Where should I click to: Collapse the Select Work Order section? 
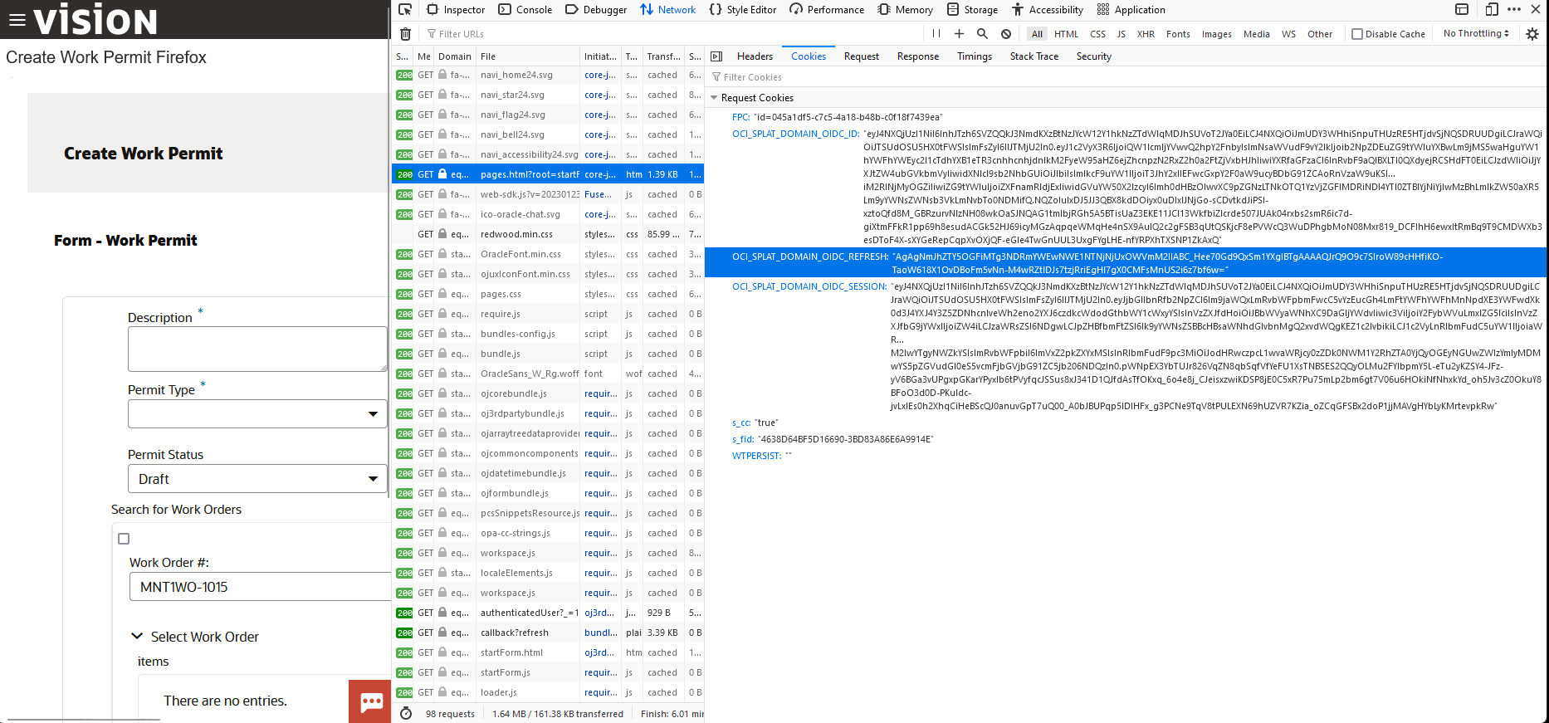point(137,637)
